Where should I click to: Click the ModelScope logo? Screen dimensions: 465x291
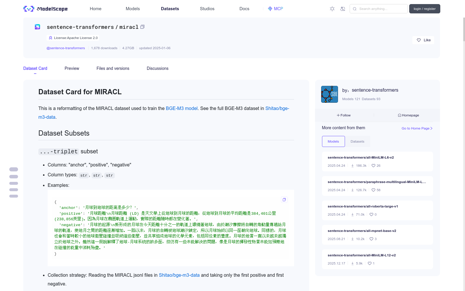tap(45, 9)
